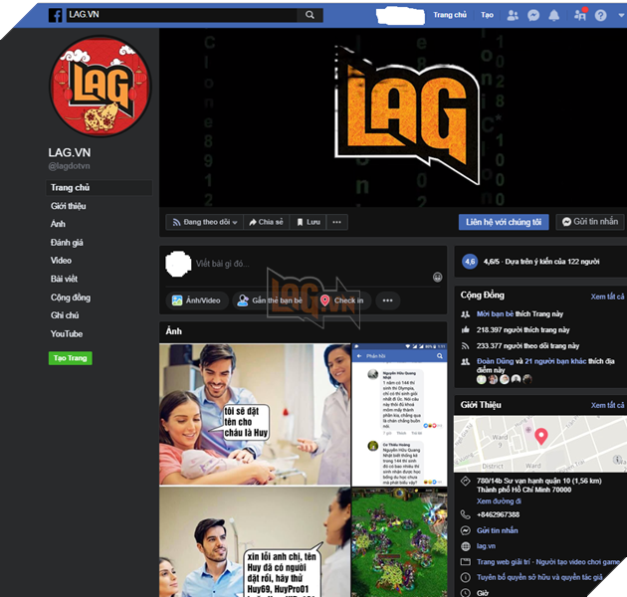627x597 pixels.
Task: Open notifications bell icon
Action: pos(553,15)
